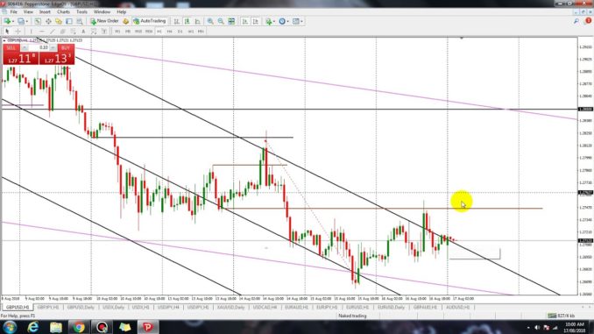
Task: Switch chart to candlestick mode
Action: pos(187,22)
